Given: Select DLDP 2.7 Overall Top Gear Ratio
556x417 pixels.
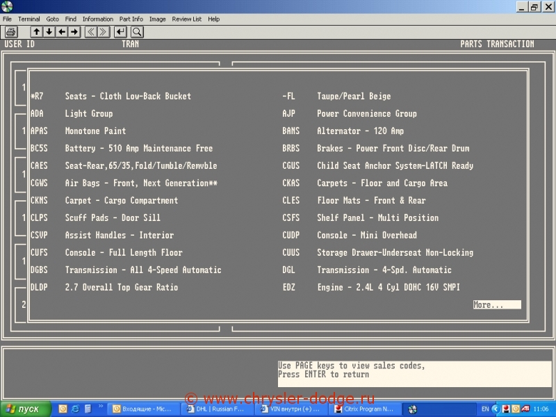Looking at the screenshot, I should point(104,287).
